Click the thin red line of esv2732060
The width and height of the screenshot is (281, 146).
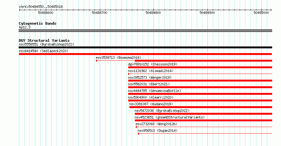pyautogui.click(x=204, y=127)
